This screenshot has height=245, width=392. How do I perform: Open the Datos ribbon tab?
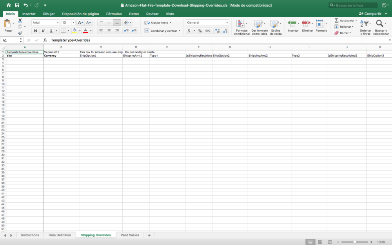pos(134,14)
